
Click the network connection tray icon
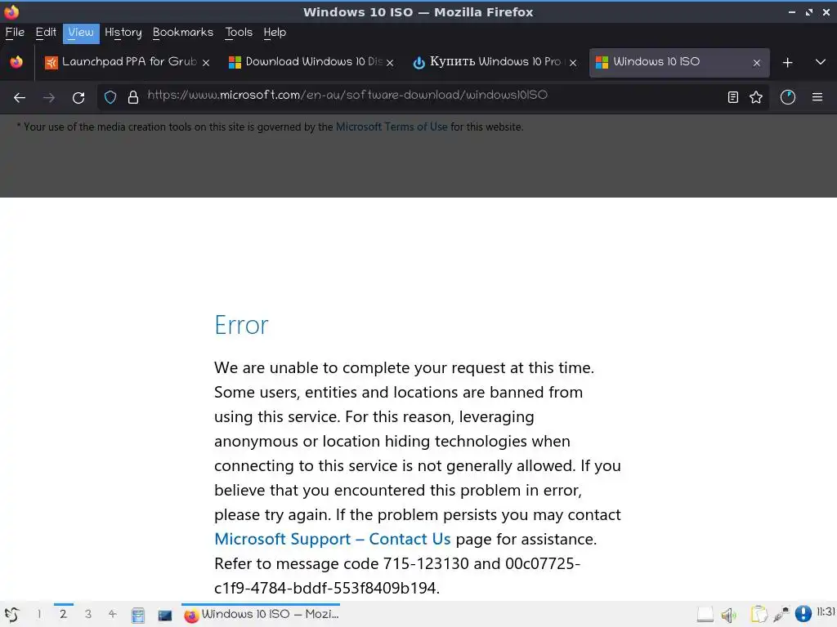coord(781,615)
